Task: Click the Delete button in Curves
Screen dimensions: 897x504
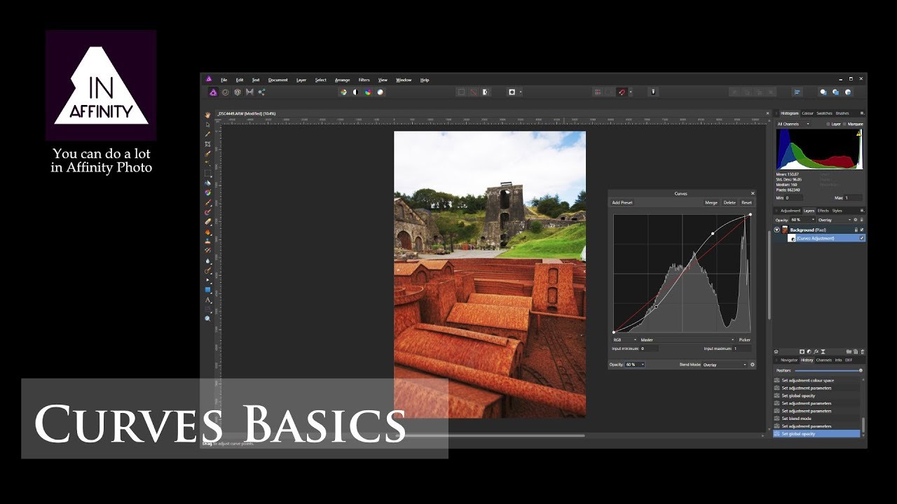Action: (730, 203)
